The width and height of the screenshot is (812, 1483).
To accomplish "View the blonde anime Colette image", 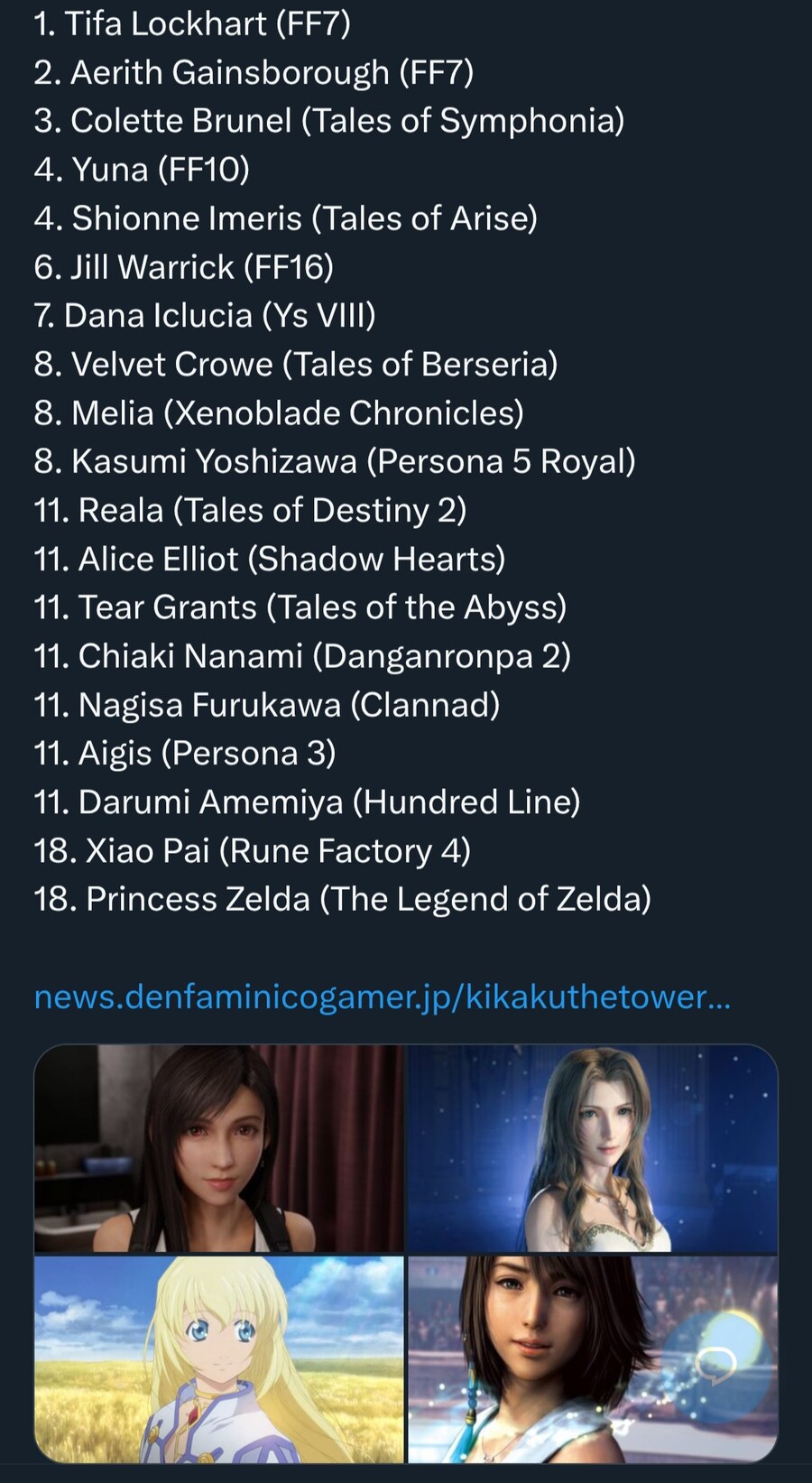I will [x=219, y=1359].
